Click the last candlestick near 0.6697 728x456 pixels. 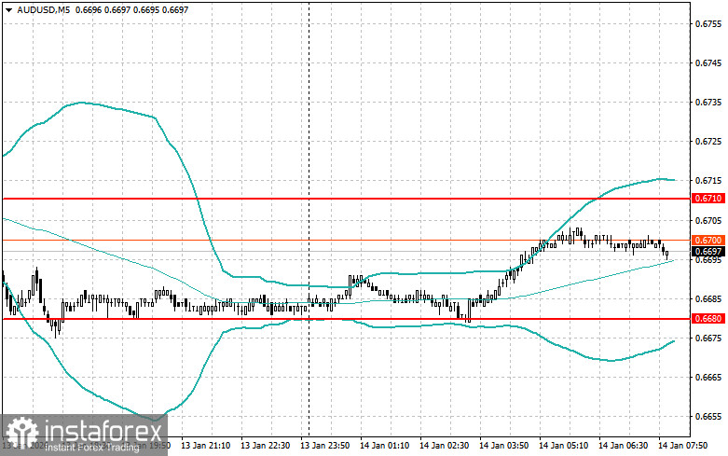tap(667, 254)
